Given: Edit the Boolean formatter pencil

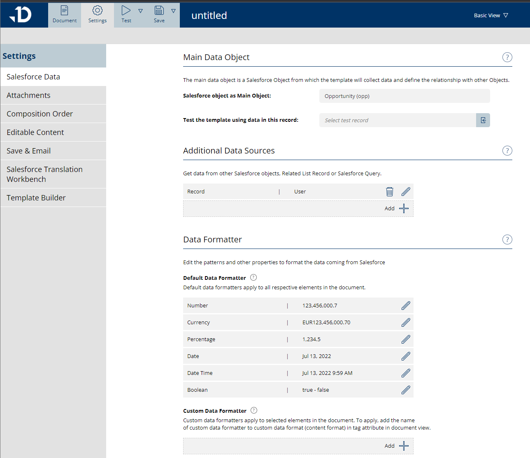Looking at the screenshot, I should (406, 390).
